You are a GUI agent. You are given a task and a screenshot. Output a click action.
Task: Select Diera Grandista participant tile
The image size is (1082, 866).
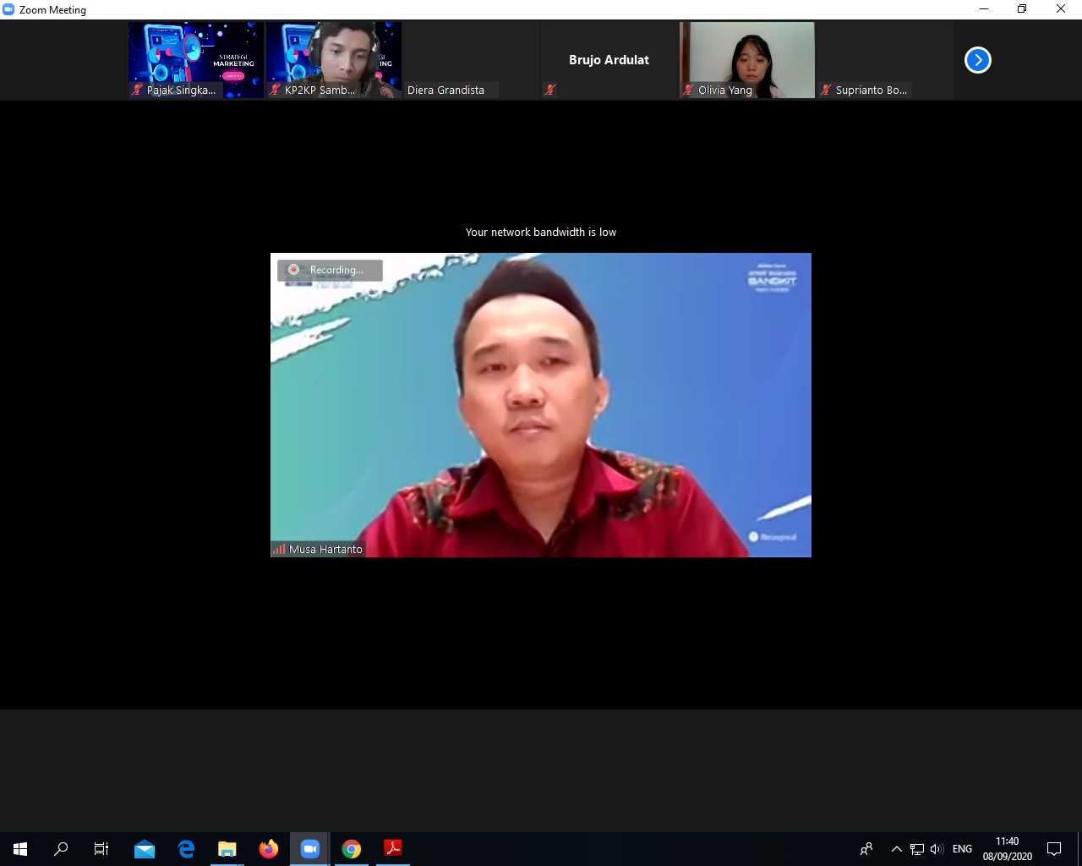coord(471,59)
